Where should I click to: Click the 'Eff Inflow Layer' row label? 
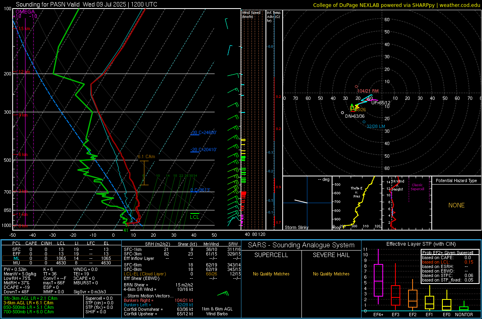[138, 258]
